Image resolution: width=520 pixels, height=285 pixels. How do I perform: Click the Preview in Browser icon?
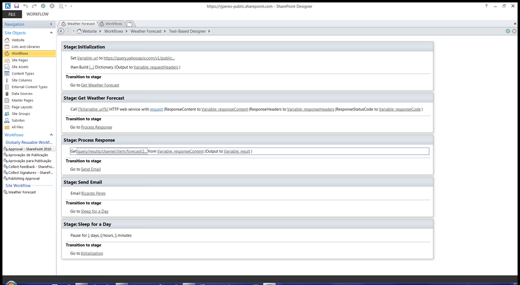click(61, 6)
